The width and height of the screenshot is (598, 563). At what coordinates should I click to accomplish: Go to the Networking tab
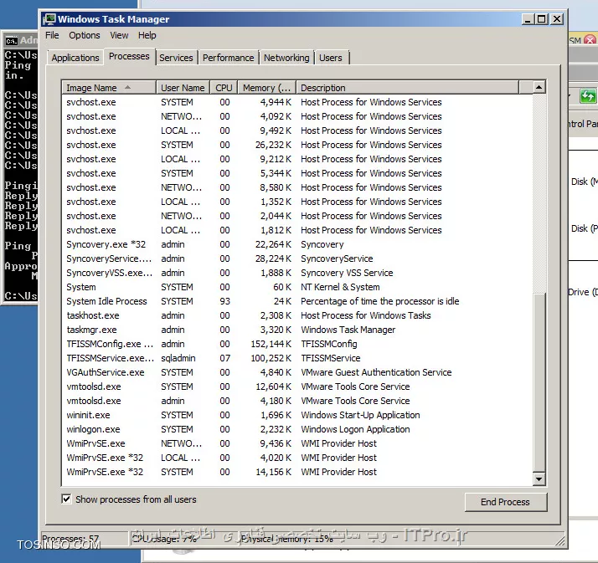(286, 58)
